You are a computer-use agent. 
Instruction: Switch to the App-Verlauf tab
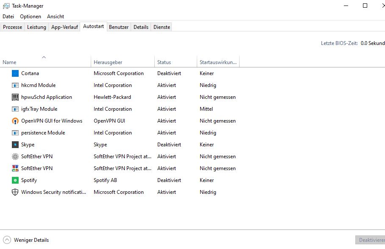64,27
